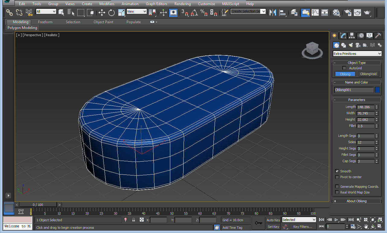387x233 pixels.
Task: Select the Select and Move tool
Action: coord(102,12)
